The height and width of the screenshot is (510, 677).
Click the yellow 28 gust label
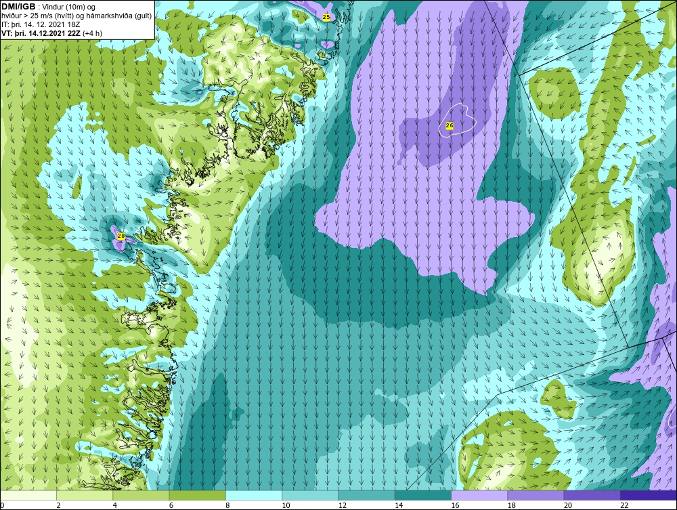[121, 236]
